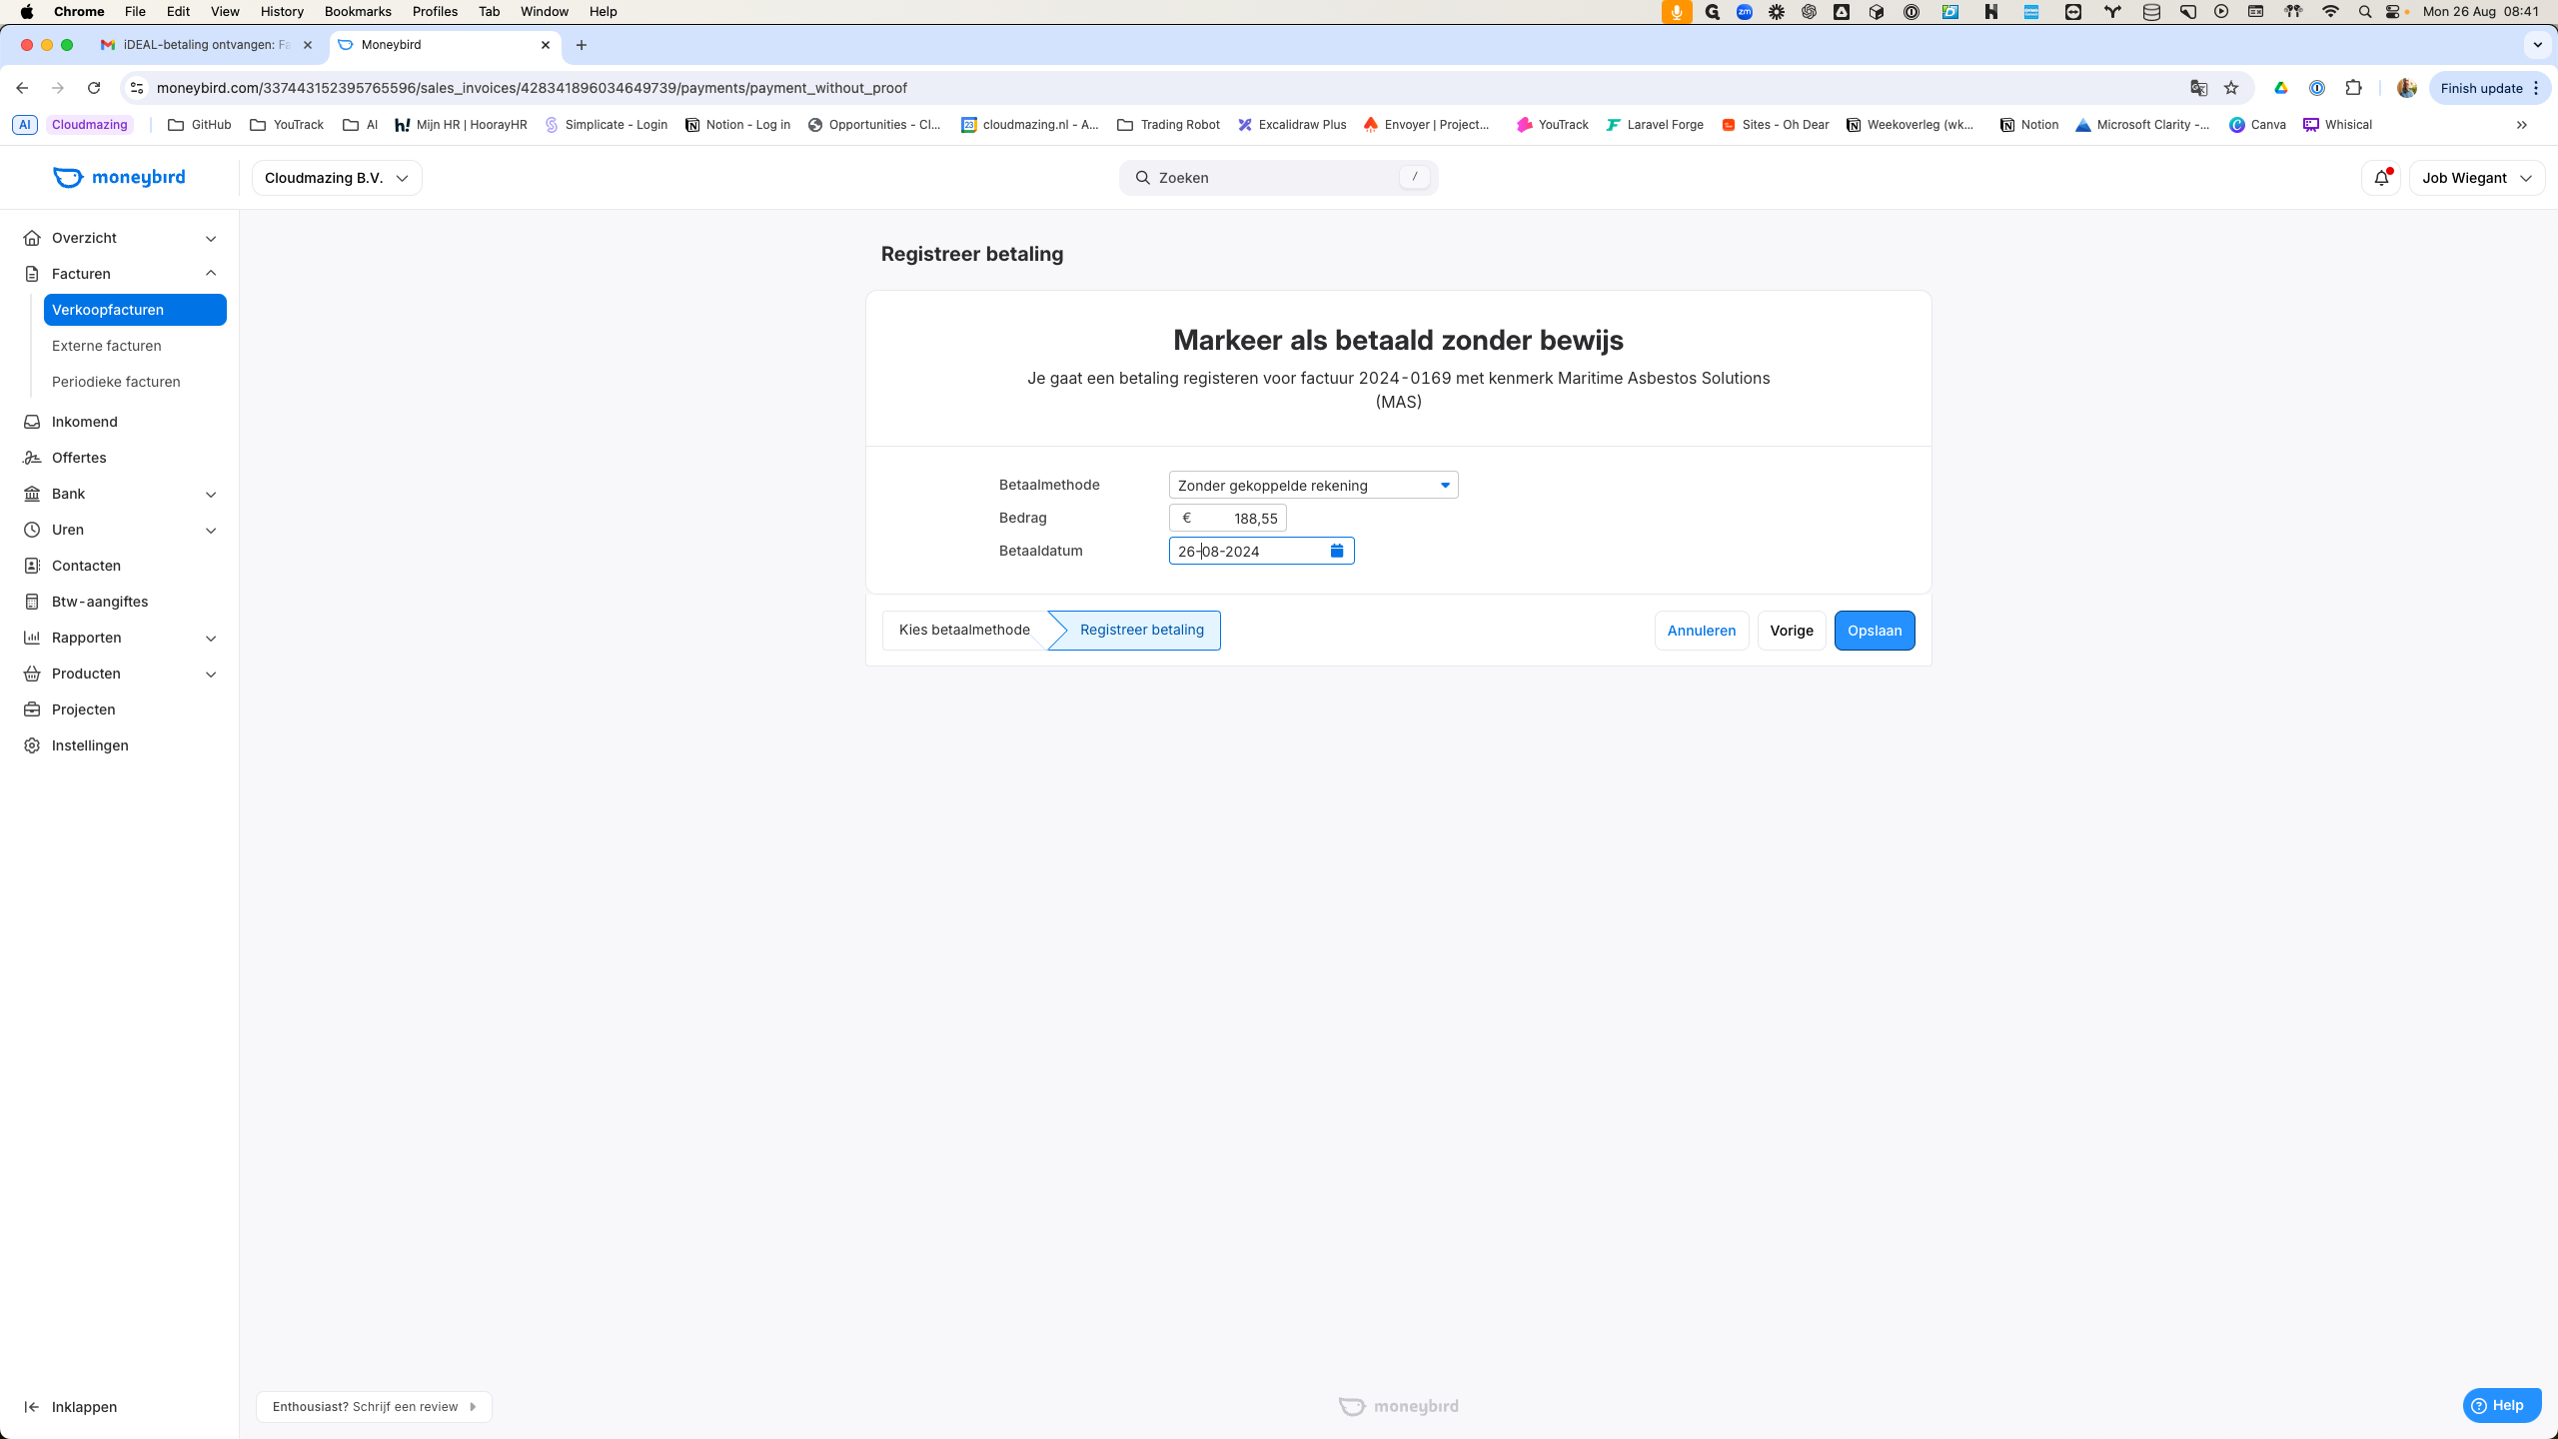The height and width of the screenshot is (1439, 2558).
Task: Open the Cloudmazing B.V. administration switcher
Action: point(337,178)
